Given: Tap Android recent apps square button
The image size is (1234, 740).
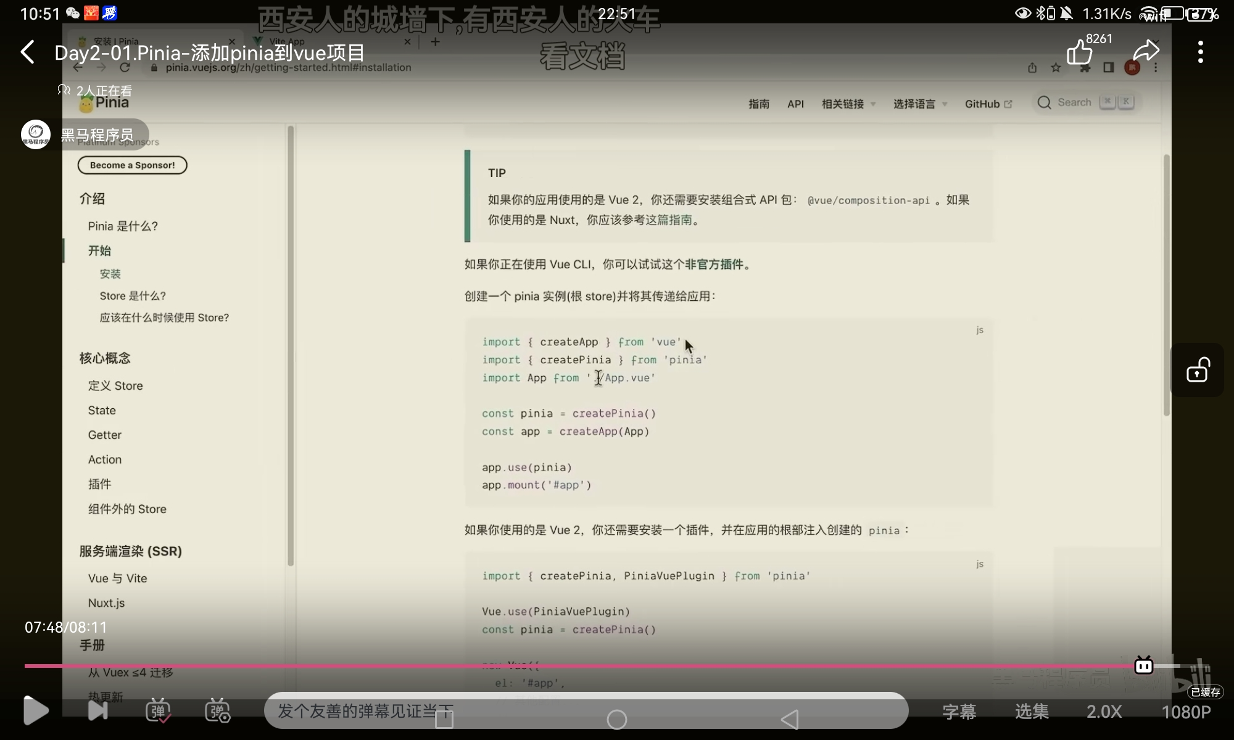Looking at the screenshot, I should [x=444, y=720].
